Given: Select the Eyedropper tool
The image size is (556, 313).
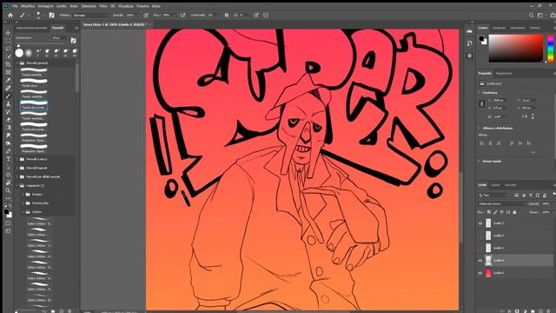Looking at the screenshot, I should click(x=8, y=80).
